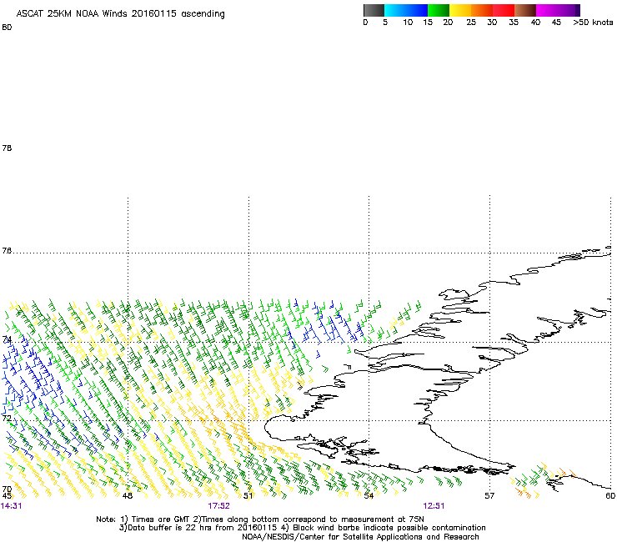Click the 54 longitude label on bottom axis
Viewport: 617px width, 542px height.
369,496
